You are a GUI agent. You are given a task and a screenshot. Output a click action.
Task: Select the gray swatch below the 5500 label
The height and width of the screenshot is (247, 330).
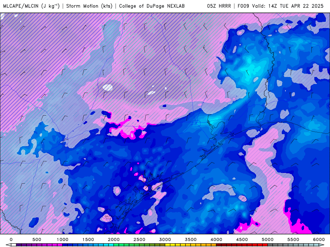pyautogui.click(x=296, y=245)
